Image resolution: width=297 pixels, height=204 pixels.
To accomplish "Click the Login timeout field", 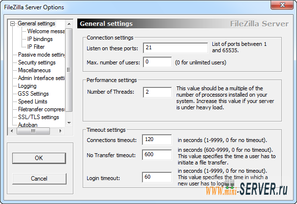I will coord(157,177).
